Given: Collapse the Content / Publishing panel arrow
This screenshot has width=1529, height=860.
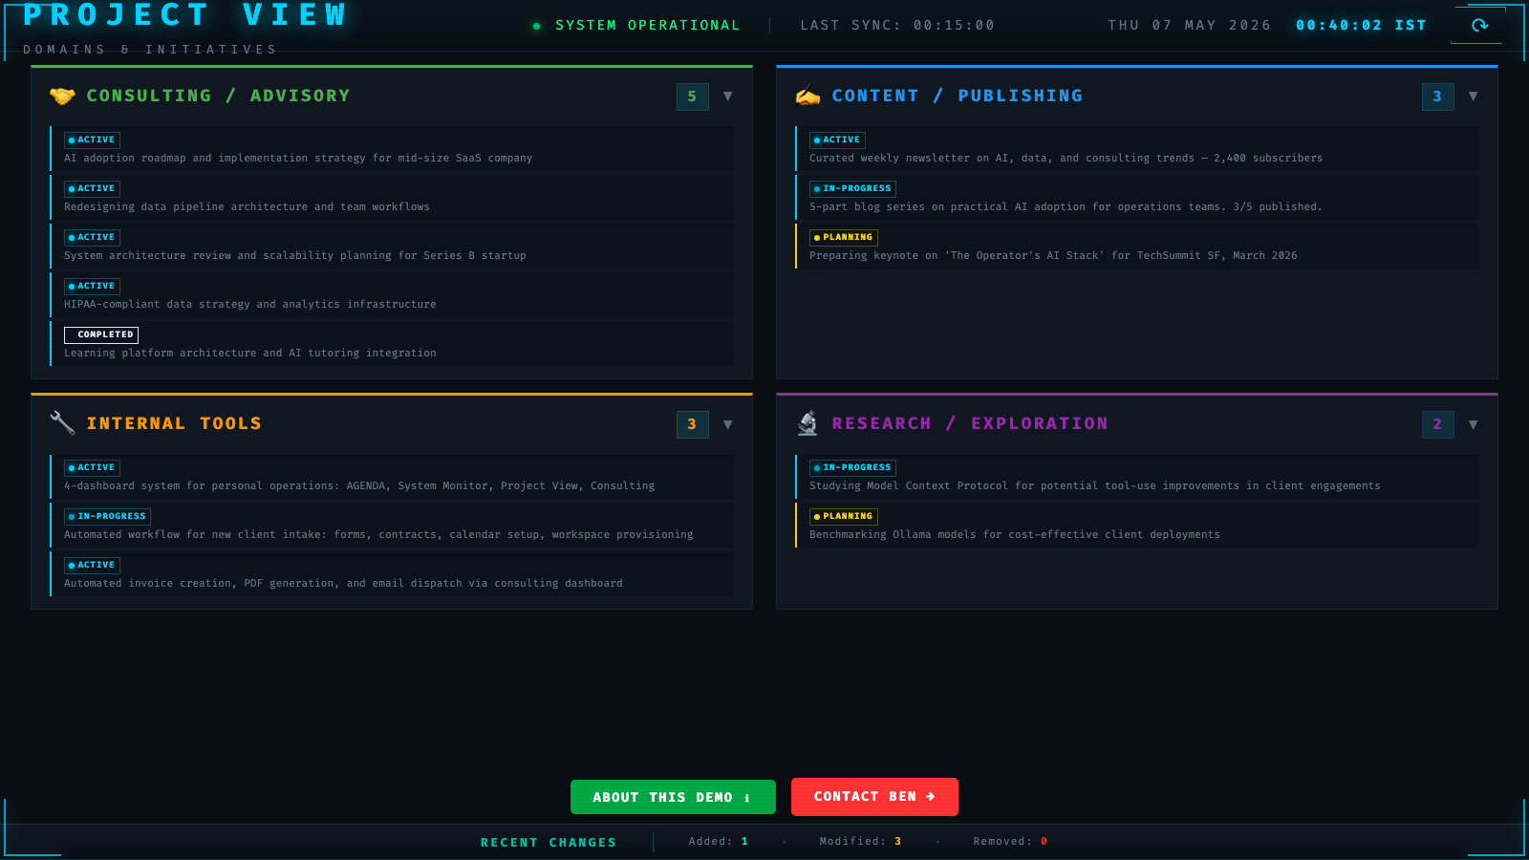Looking at the screenshot, I should (1474, 97).
